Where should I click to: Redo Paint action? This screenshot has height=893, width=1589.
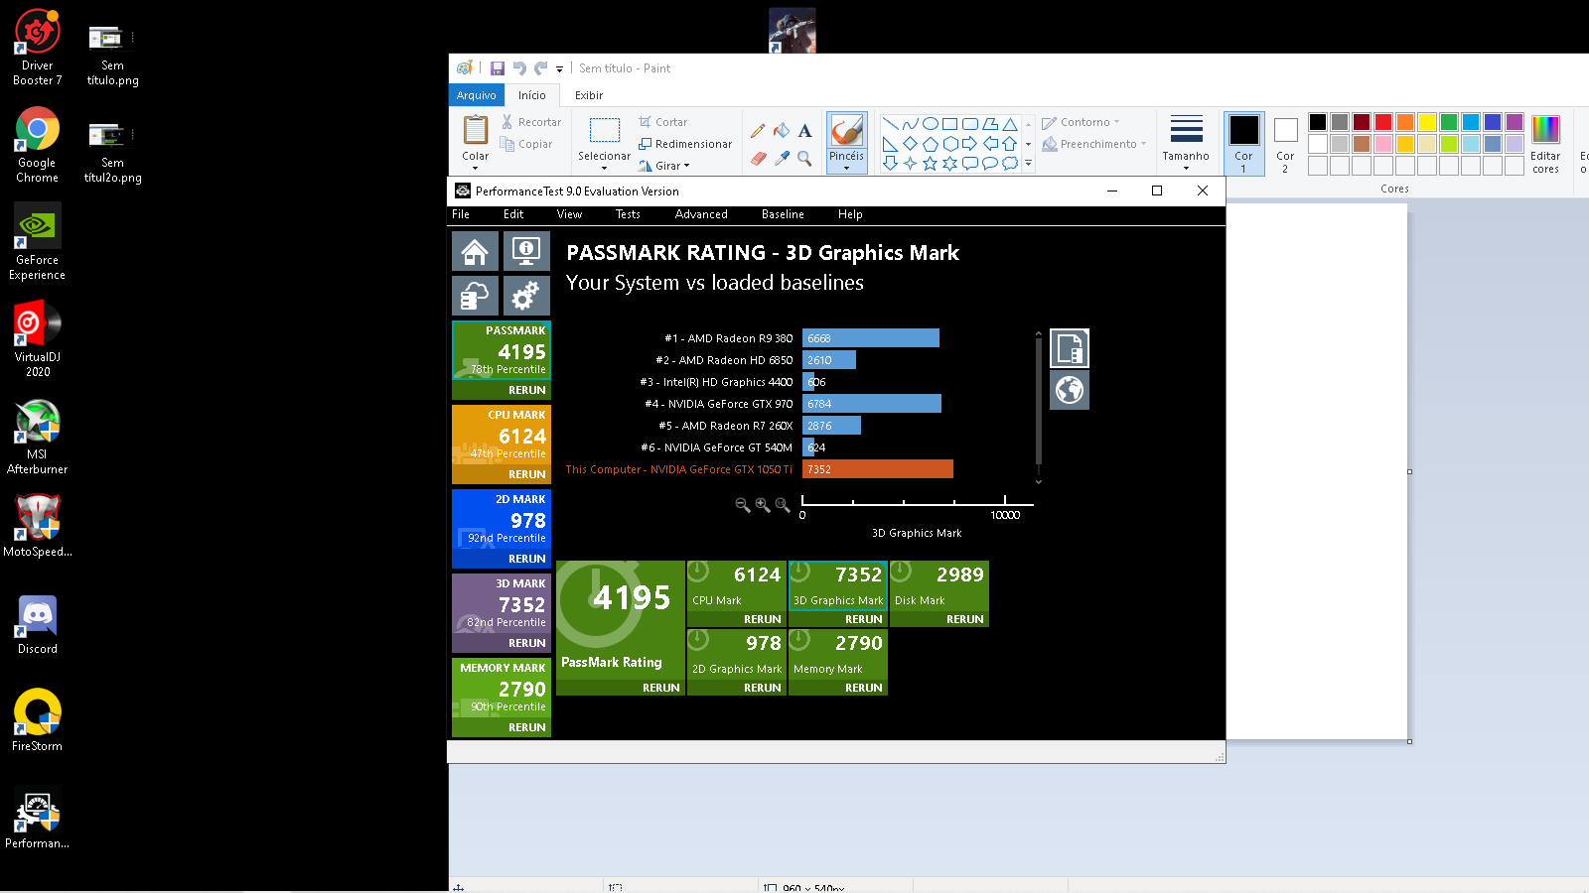pos(540,68)
